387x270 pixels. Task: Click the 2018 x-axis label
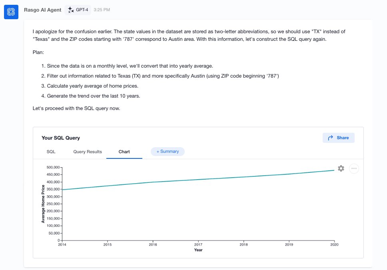(243, 244)
